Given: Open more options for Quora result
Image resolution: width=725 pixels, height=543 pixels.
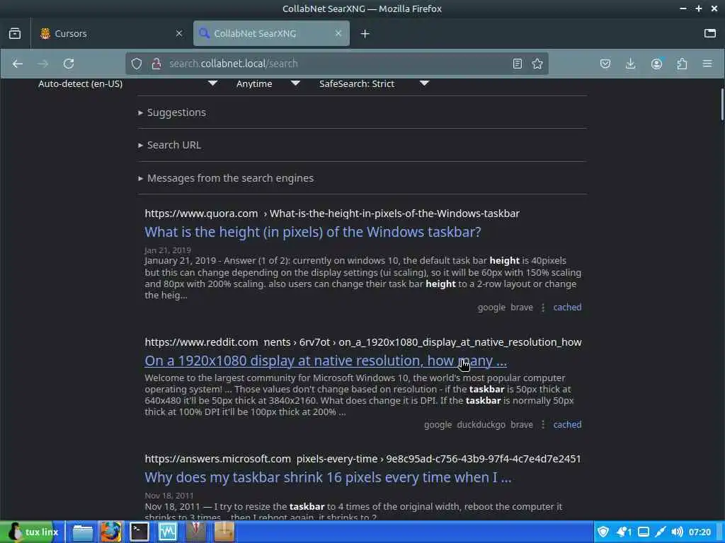Looking at the screenshot, I should click(543, 308).
